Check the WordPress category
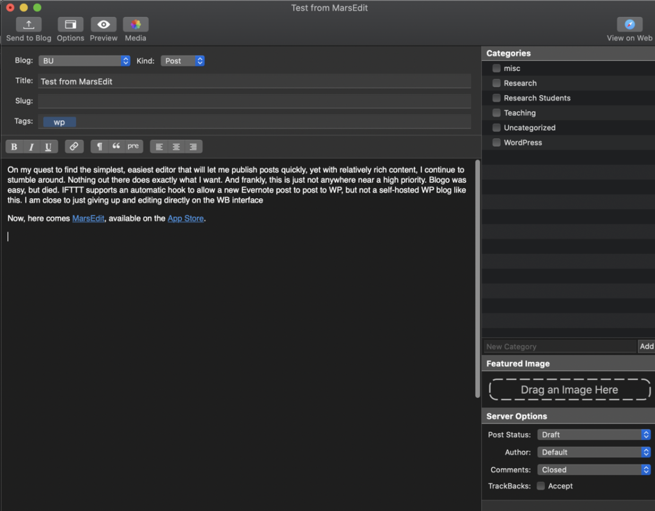Image resolution: width=655 pixels, height=511 pixels. (x=496, y=143)
